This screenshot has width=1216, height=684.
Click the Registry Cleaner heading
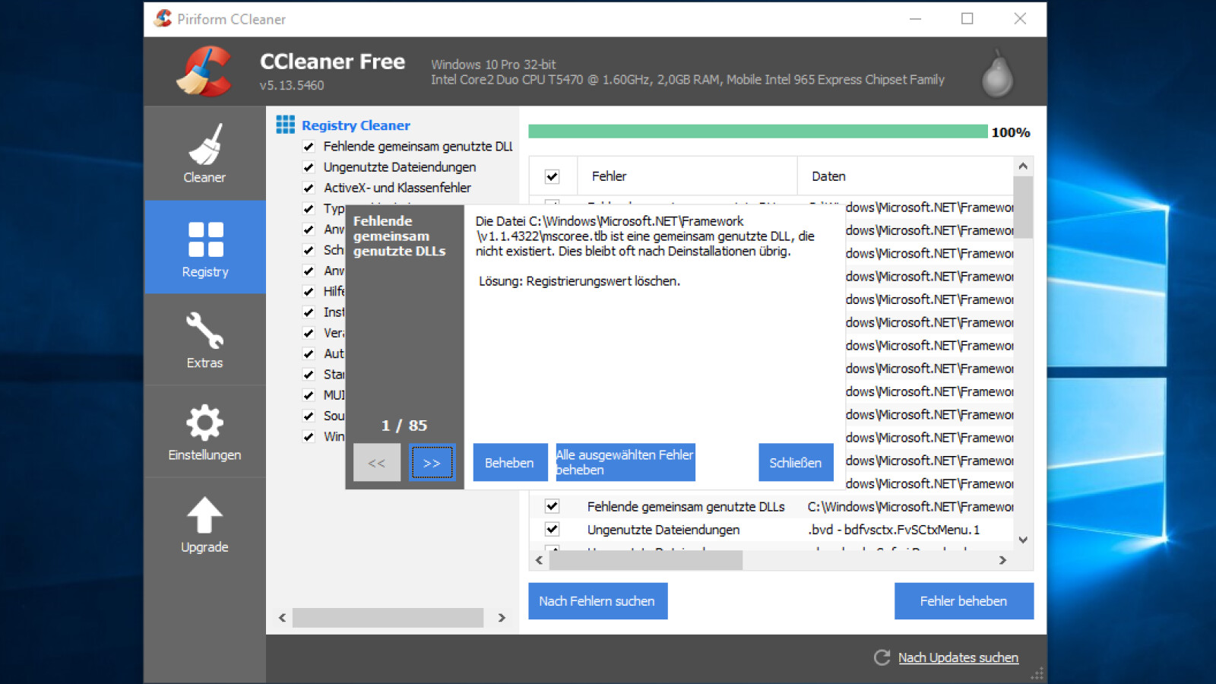click(x=356, y=125)
